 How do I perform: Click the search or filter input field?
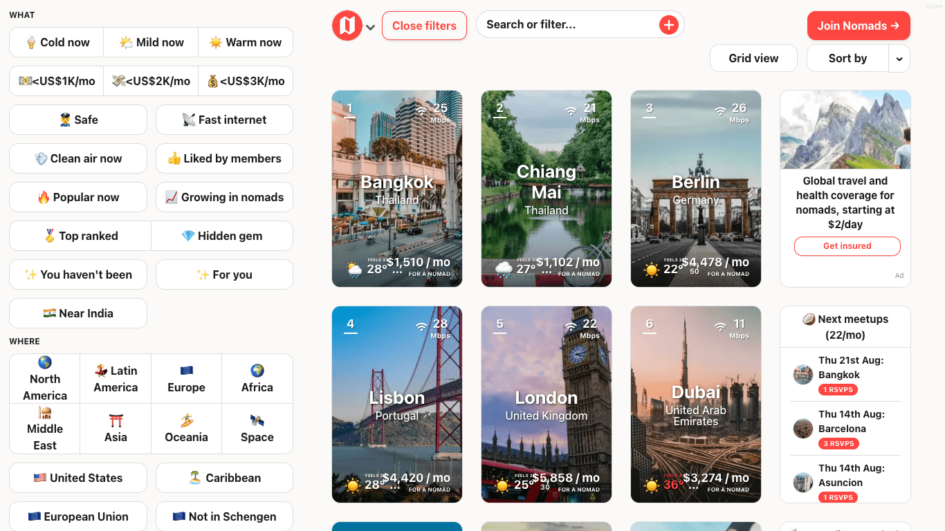567,24
